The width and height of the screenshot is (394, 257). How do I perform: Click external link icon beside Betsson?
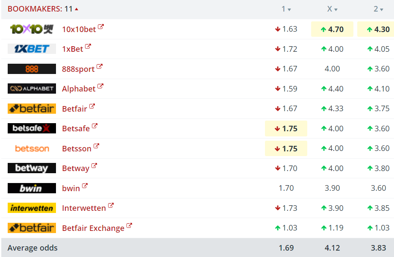click(x=97, y=146)
